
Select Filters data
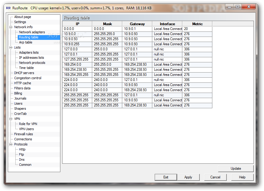point(22,88)
